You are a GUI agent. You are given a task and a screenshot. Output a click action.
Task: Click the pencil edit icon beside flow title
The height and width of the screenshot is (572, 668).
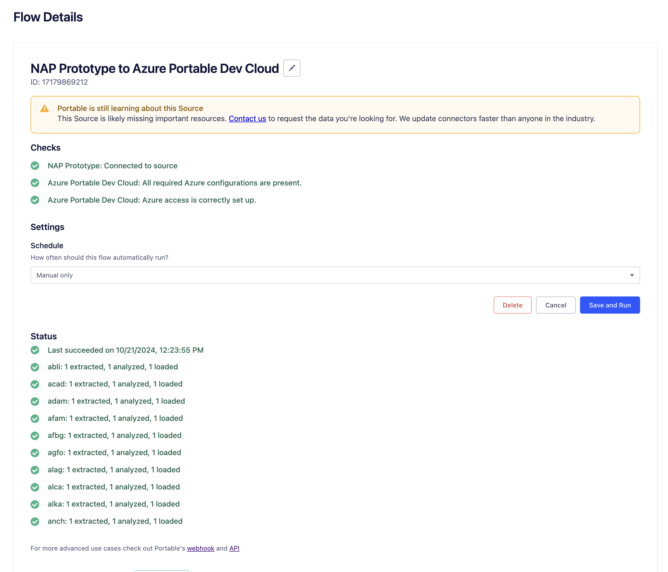[291, 68]
